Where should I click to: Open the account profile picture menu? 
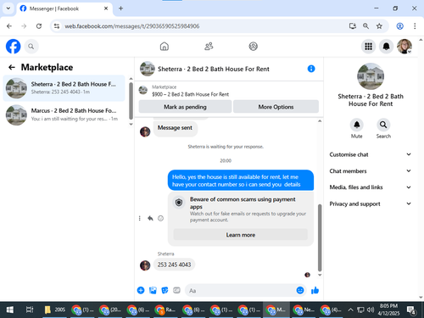(x=404, y=46)
